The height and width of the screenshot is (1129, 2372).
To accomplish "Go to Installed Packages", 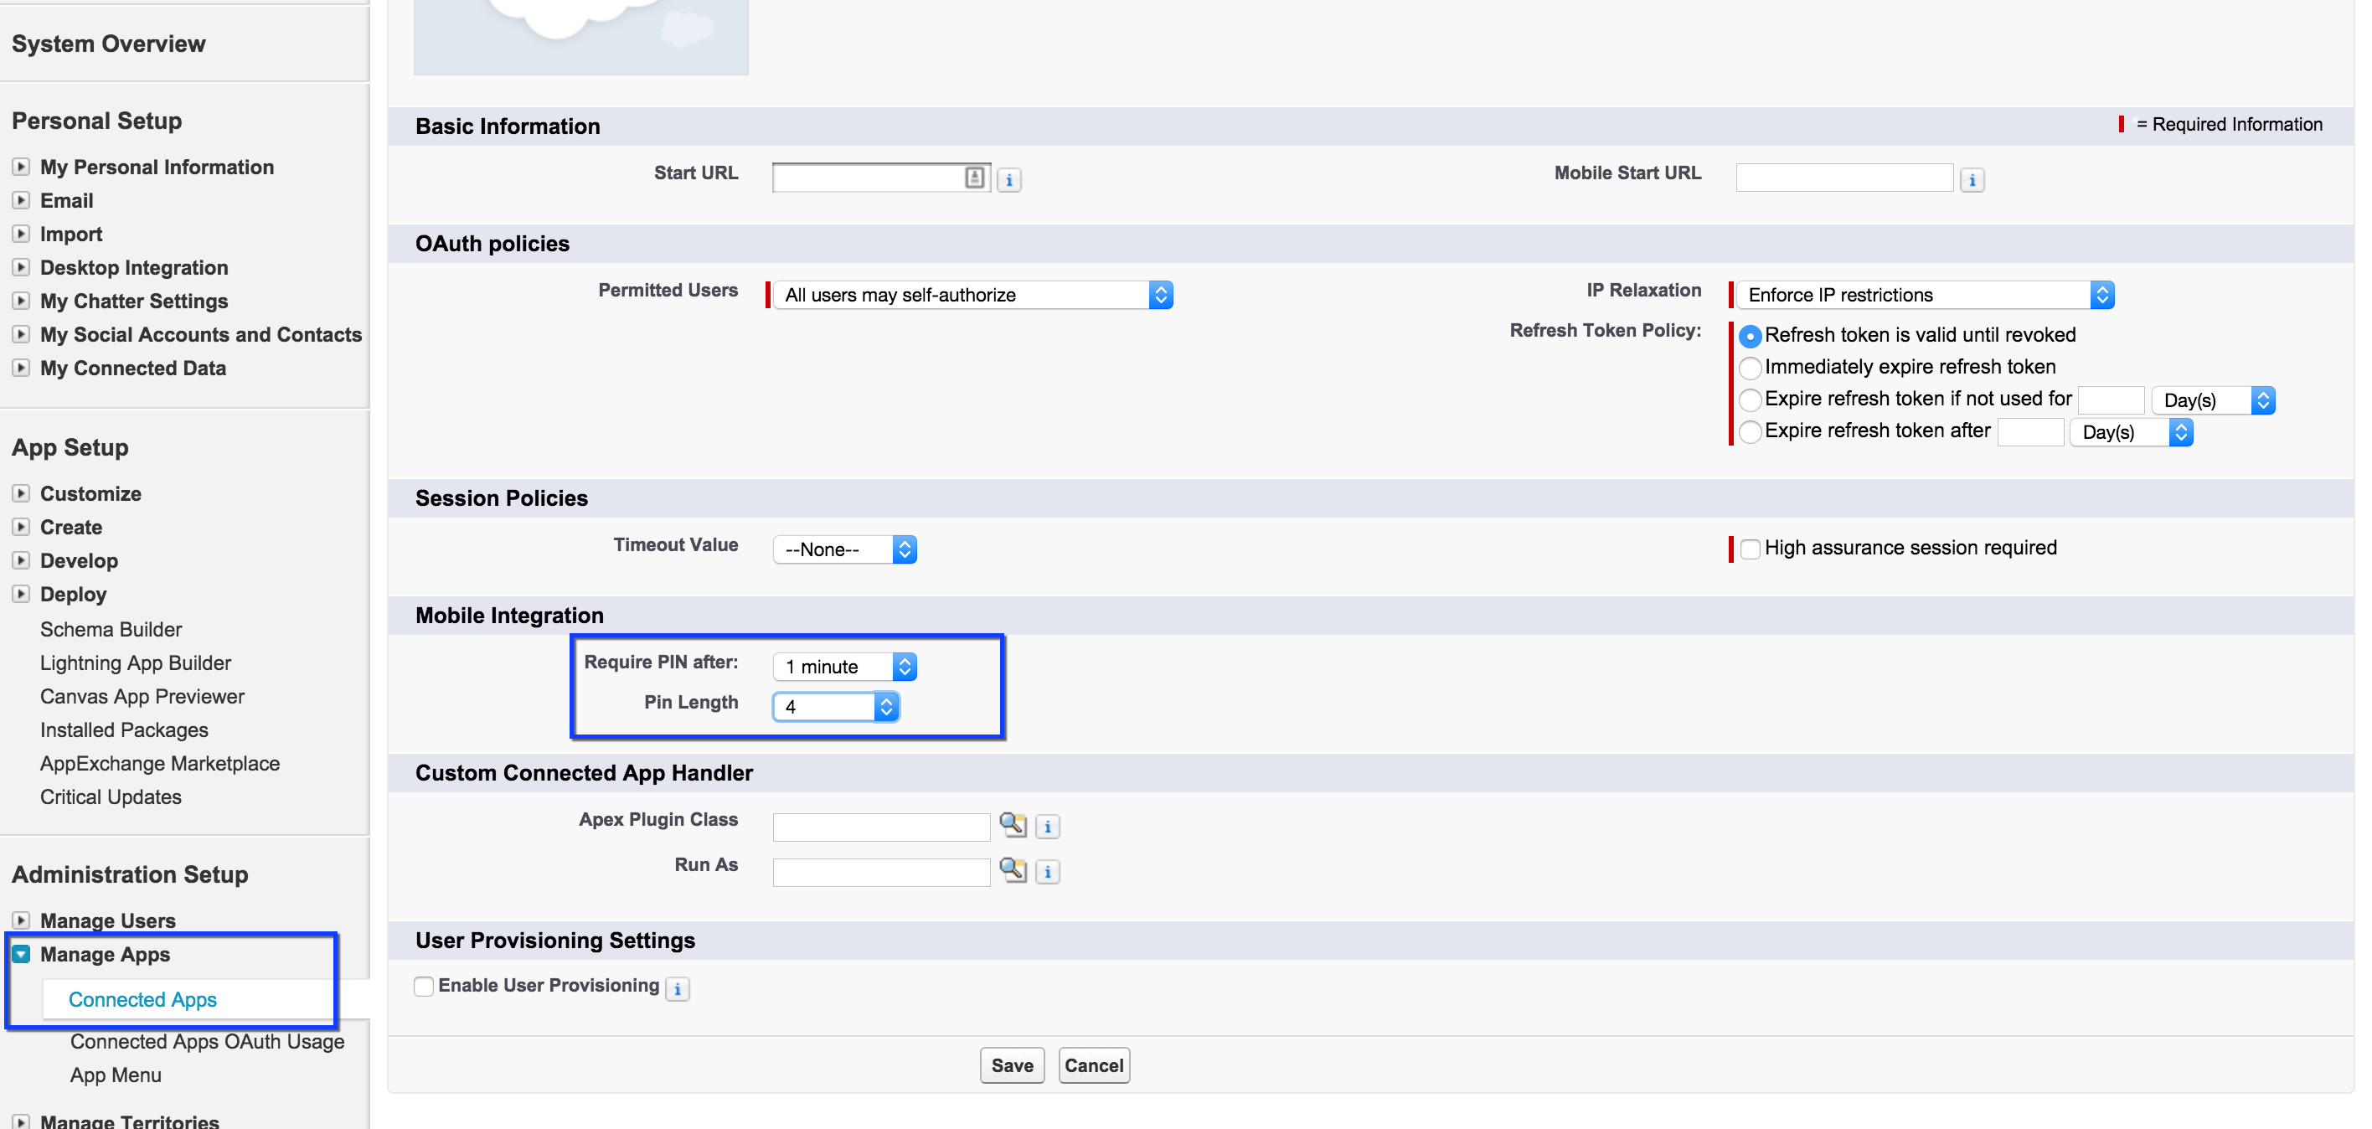I will click(x=124, y=730).
